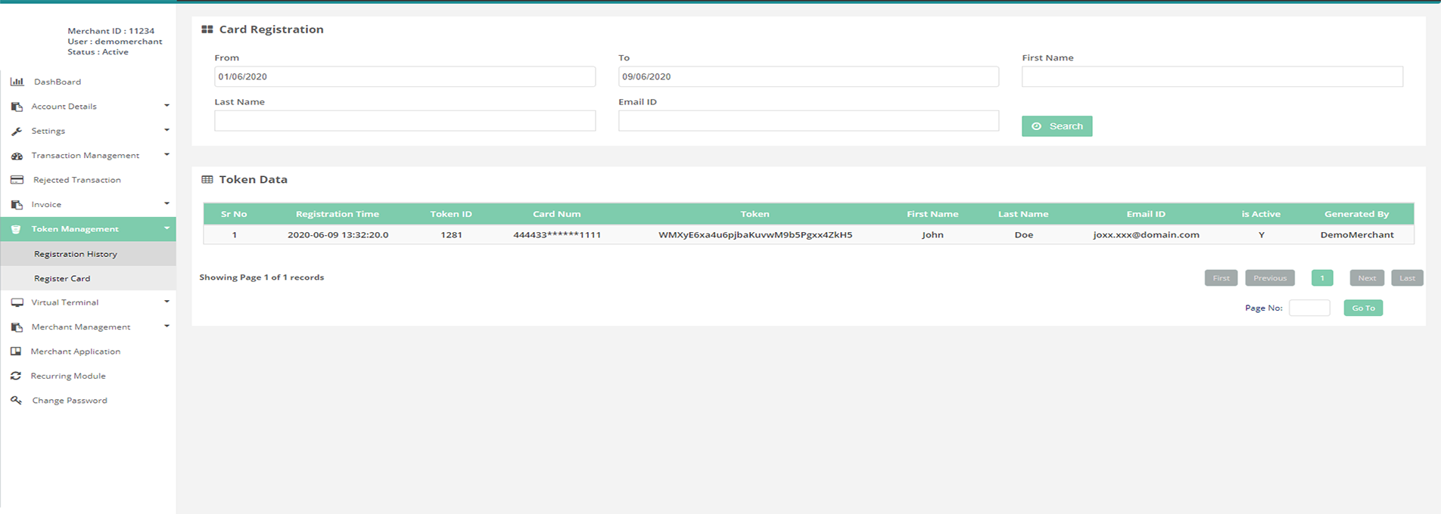
Task: Expand the Account Details dropdown arrow
Action: 167,106
